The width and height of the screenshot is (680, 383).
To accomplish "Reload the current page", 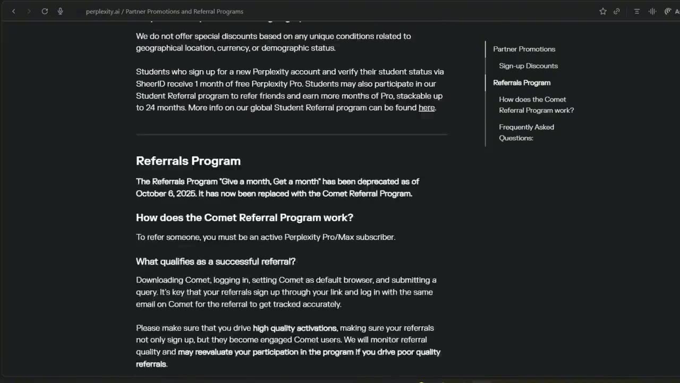I will 45,11.
